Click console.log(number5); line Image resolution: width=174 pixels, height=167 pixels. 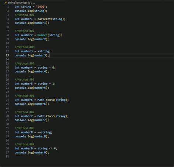(32, 88)
